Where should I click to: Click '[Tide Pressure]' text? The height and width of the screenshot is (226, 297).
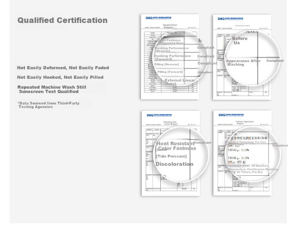click(171, 156)
